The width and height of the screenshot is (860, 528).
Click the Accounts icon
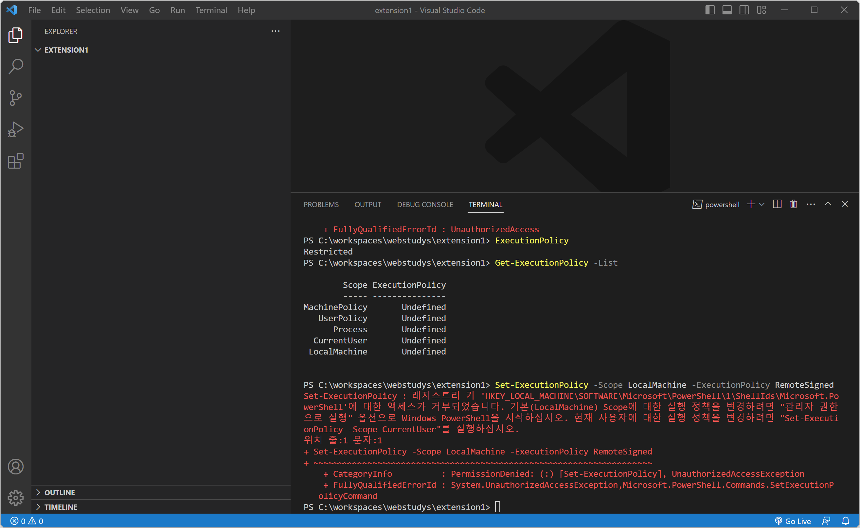coord(15,467)
